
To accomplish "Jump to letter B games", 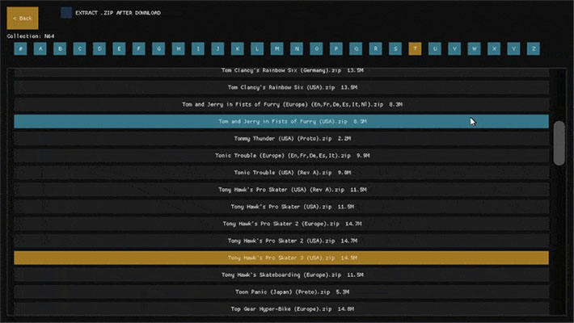I will [x=60, y=48].
